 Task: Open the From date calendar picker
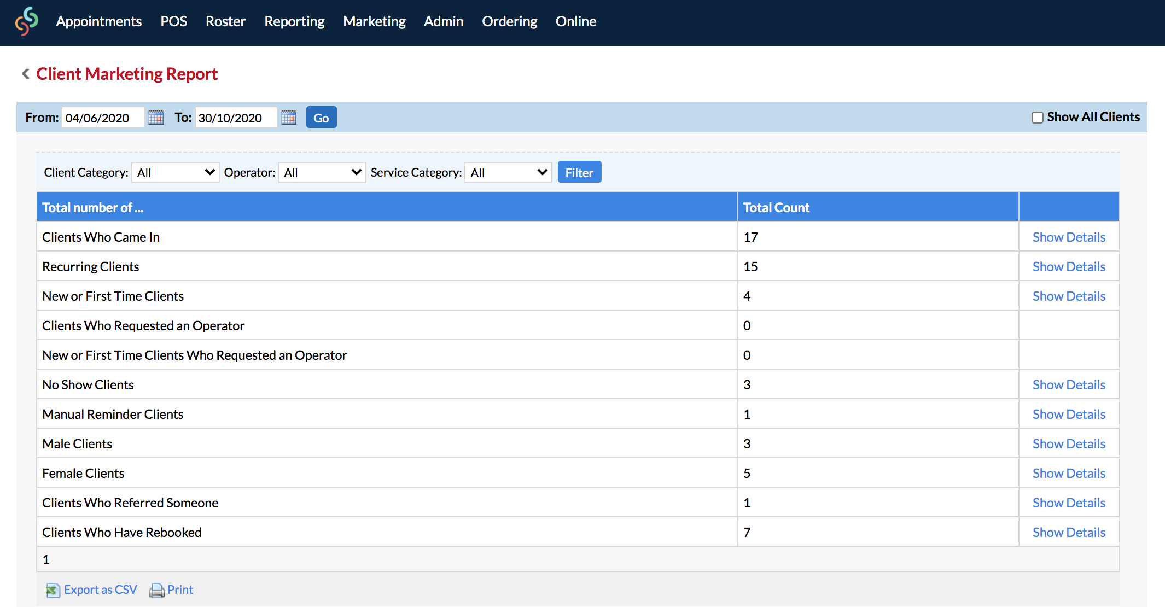(x=156, y=118)
